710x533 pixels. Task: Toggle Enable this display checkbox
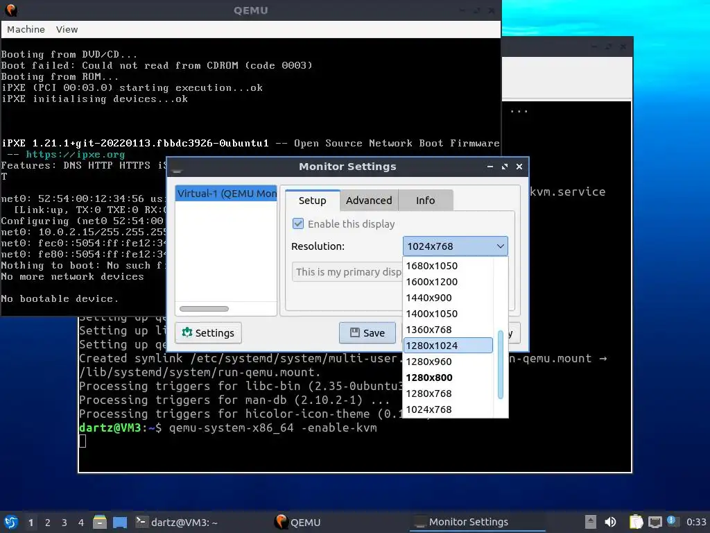(298, 223)
